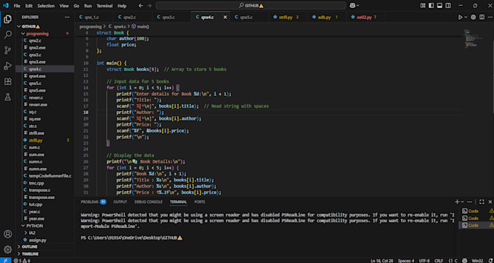494x263 pixels.
Task: Maximize the terminal panel size
Action: point(482,202)
